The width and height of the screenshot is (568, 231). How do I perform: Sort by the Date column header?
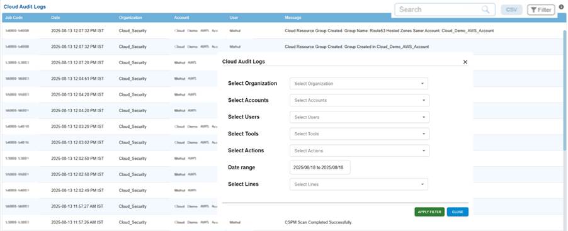55,18
